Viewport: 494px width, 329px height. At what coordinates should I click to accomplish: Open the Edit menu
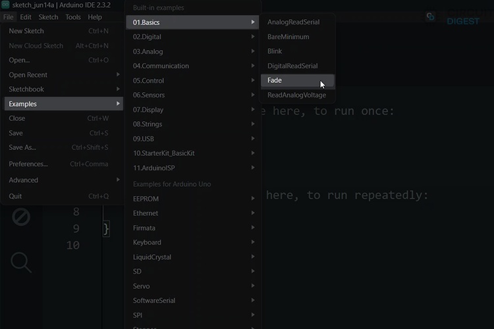click(x=26, y=17)
